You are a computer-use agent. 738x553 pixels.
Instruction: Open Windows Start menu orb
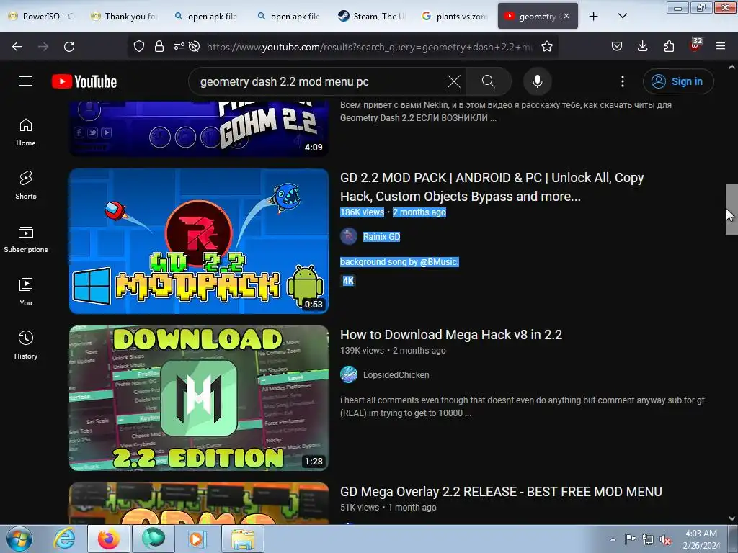click(x=19, y=539)
